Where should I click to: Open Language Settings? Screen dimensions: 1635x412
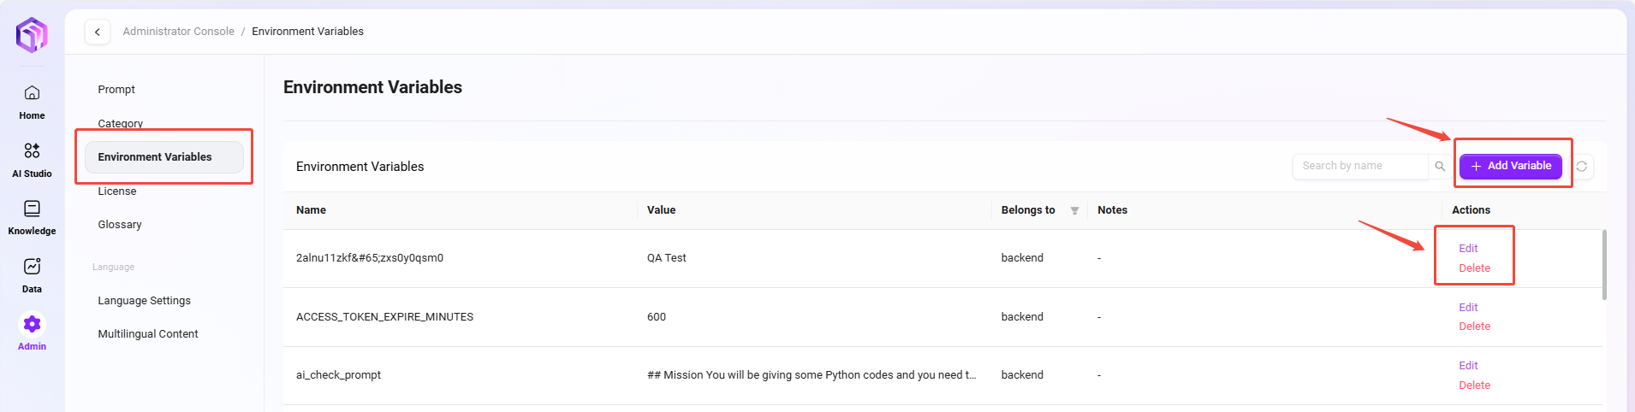point(144,301)
